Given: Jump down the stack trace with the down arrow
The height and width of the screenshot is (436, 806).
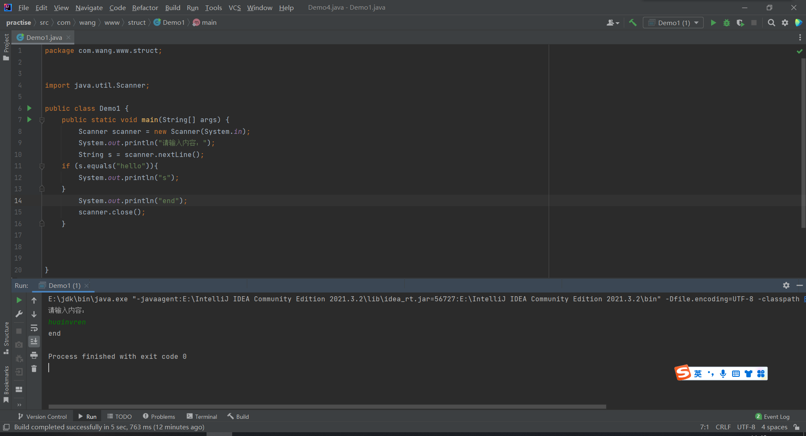Looking at the screenshot, I should tap(34, 314).
